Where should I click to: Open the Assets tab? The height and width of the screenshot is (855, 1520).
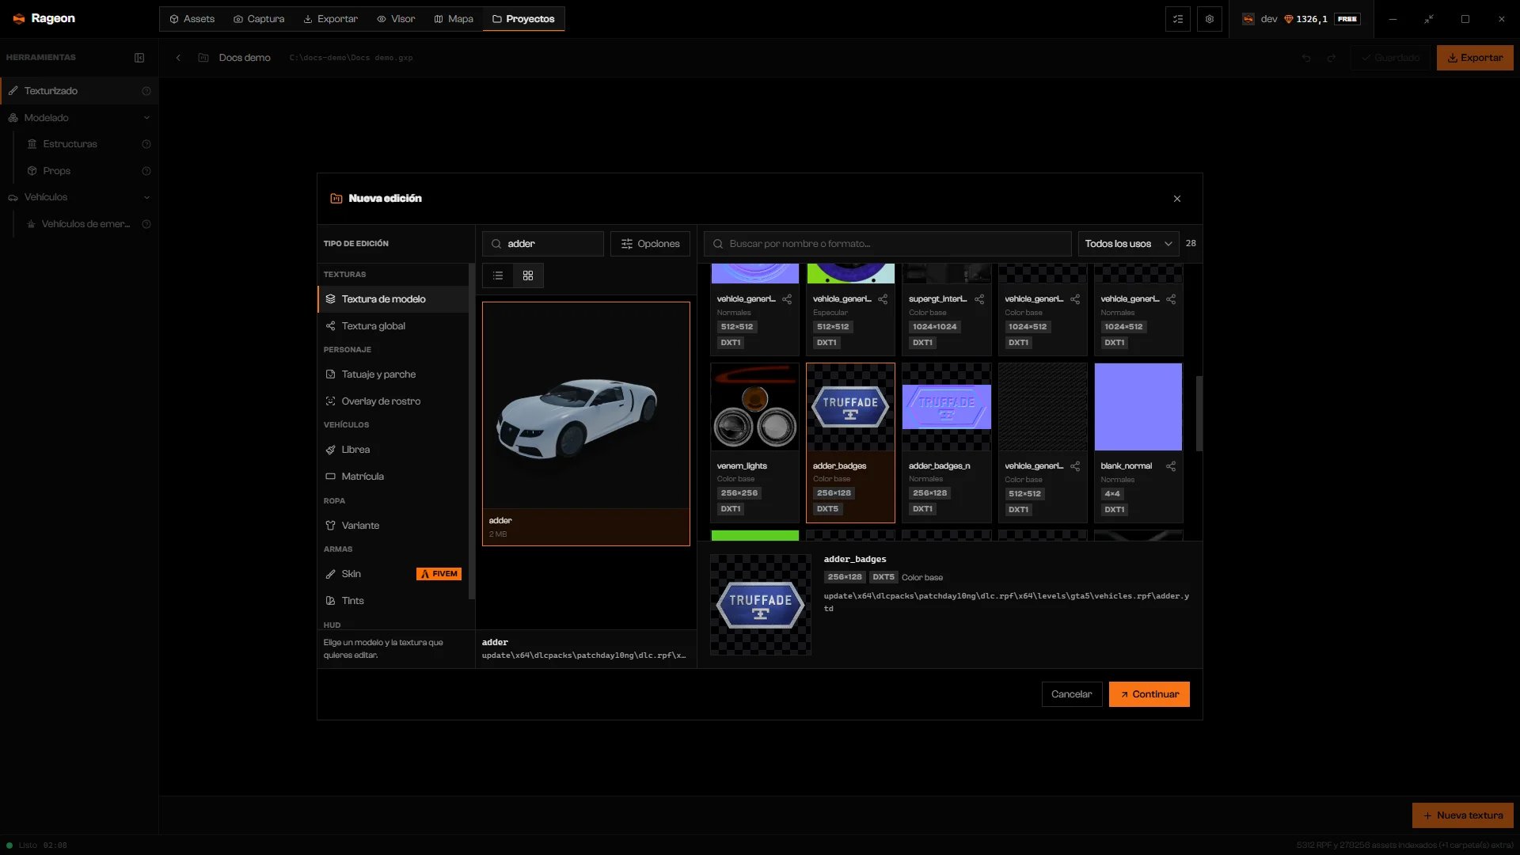pyautogui.click(x=192, y=19)
